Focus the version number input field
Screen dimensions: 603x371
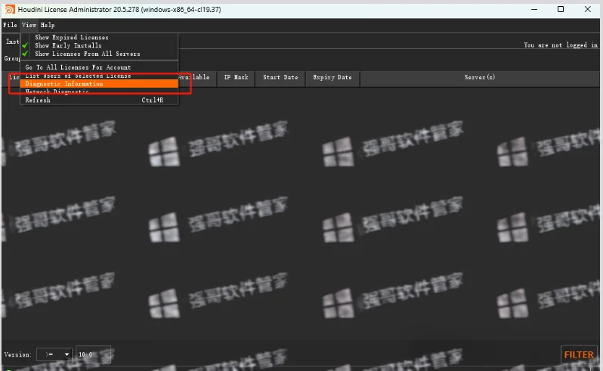pos(93,354)
